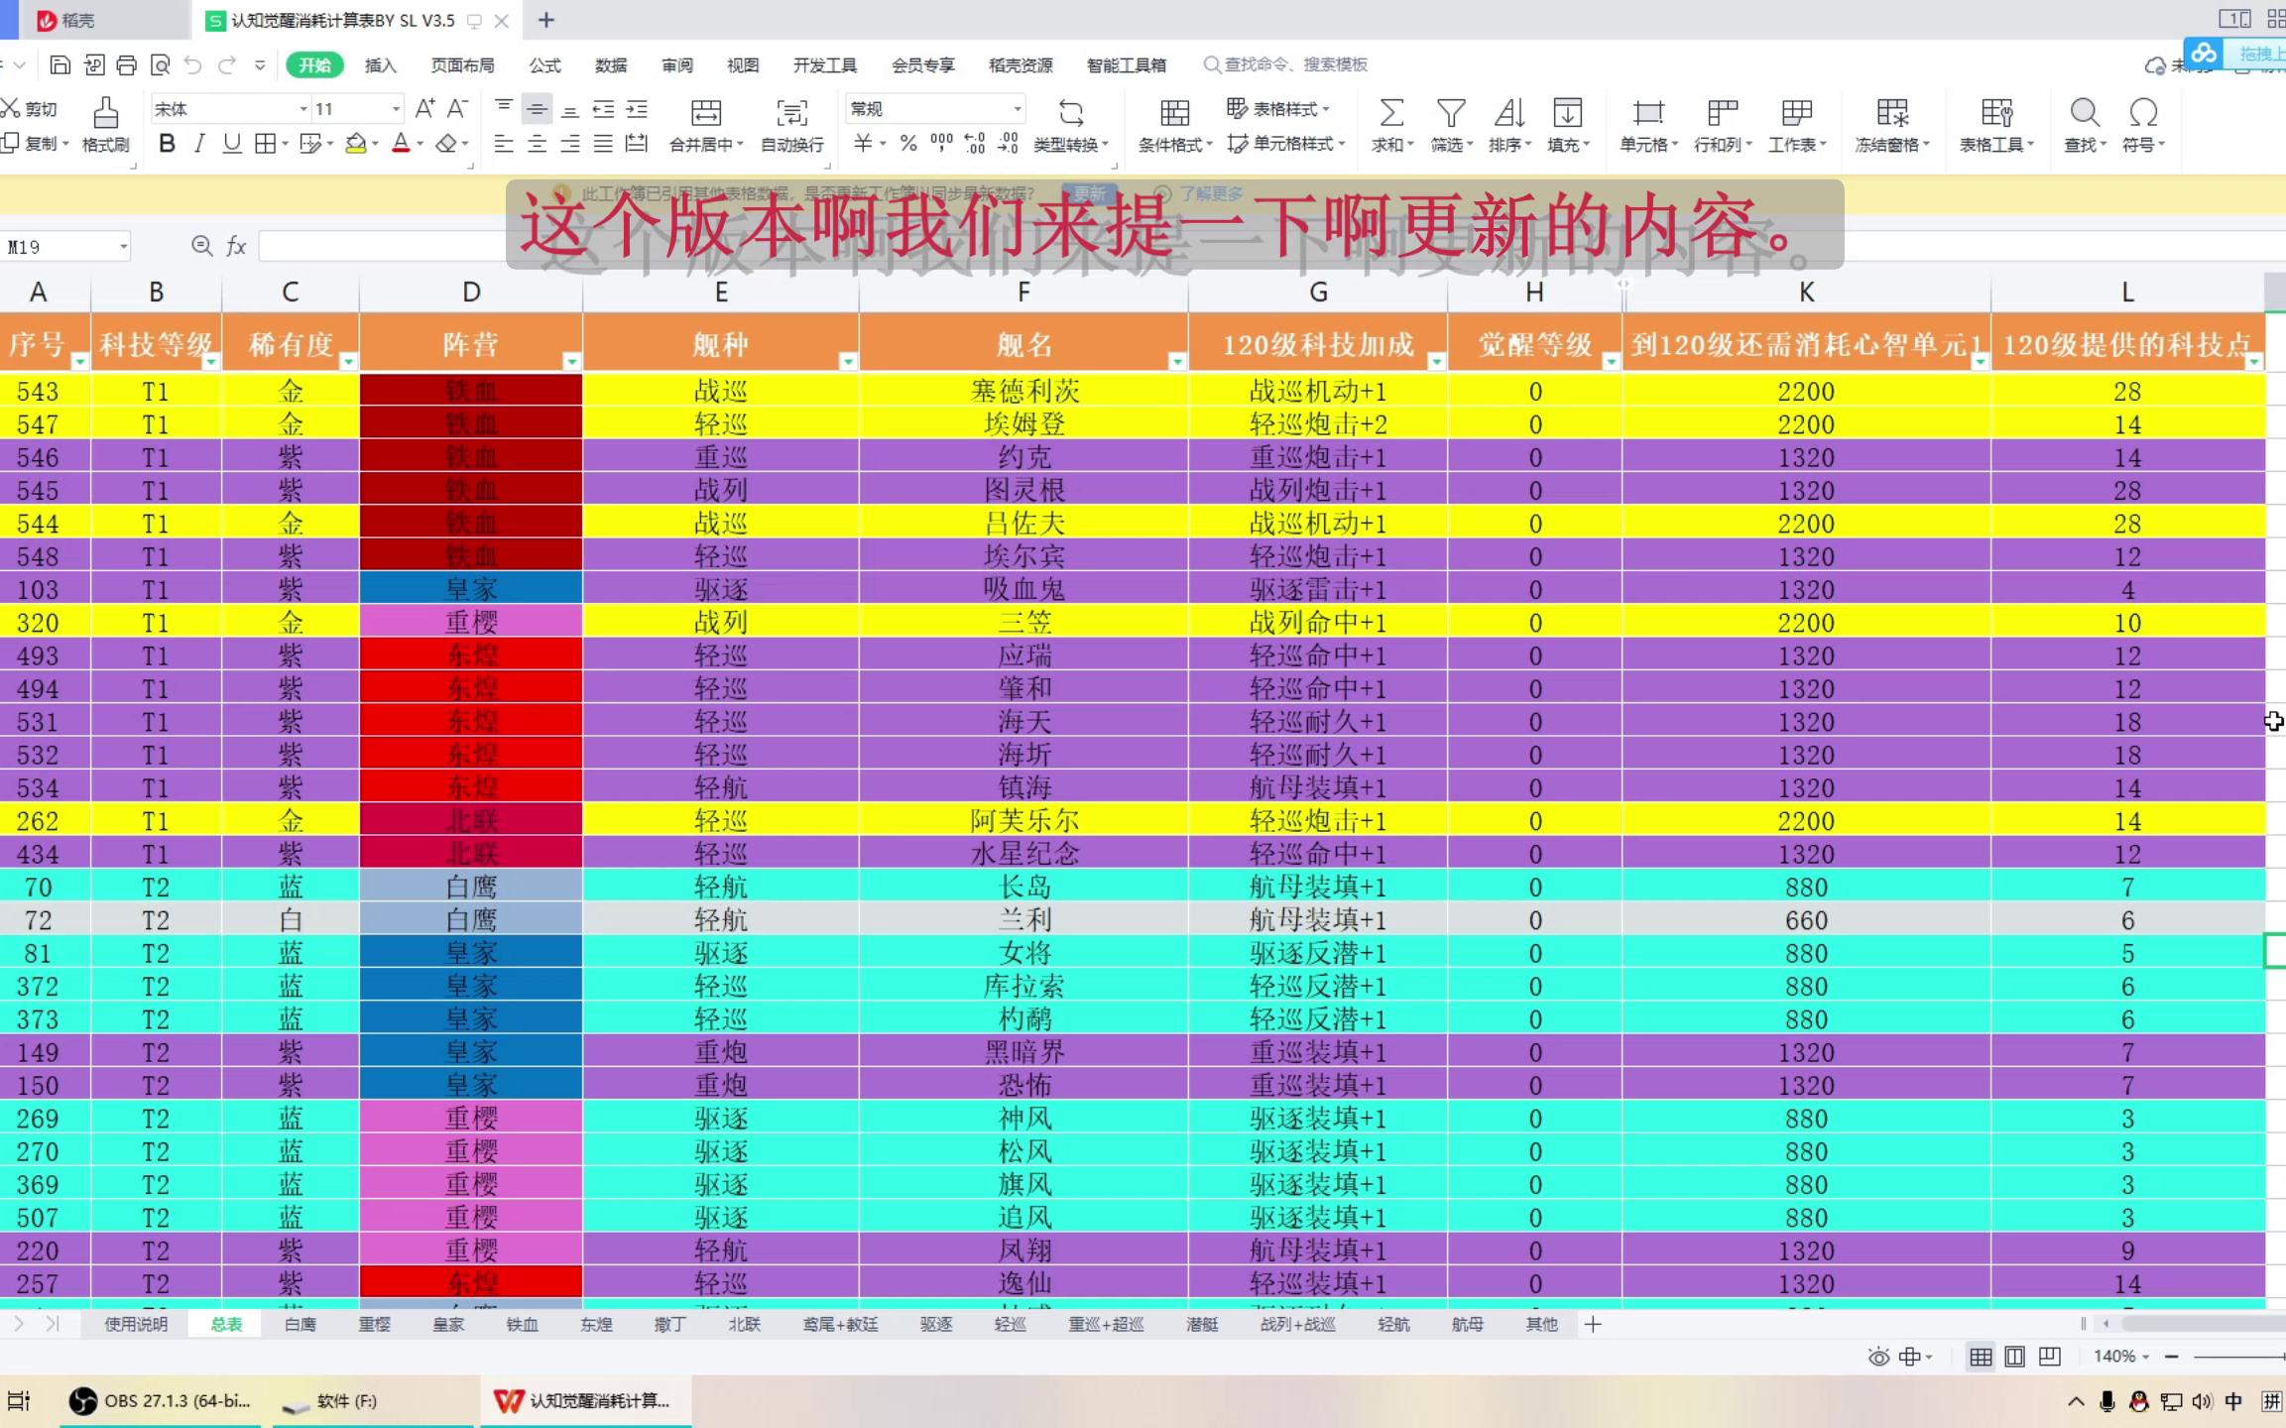
Task: Click the Merge and Center (合并居中) icon
Action: coord(706,113)
